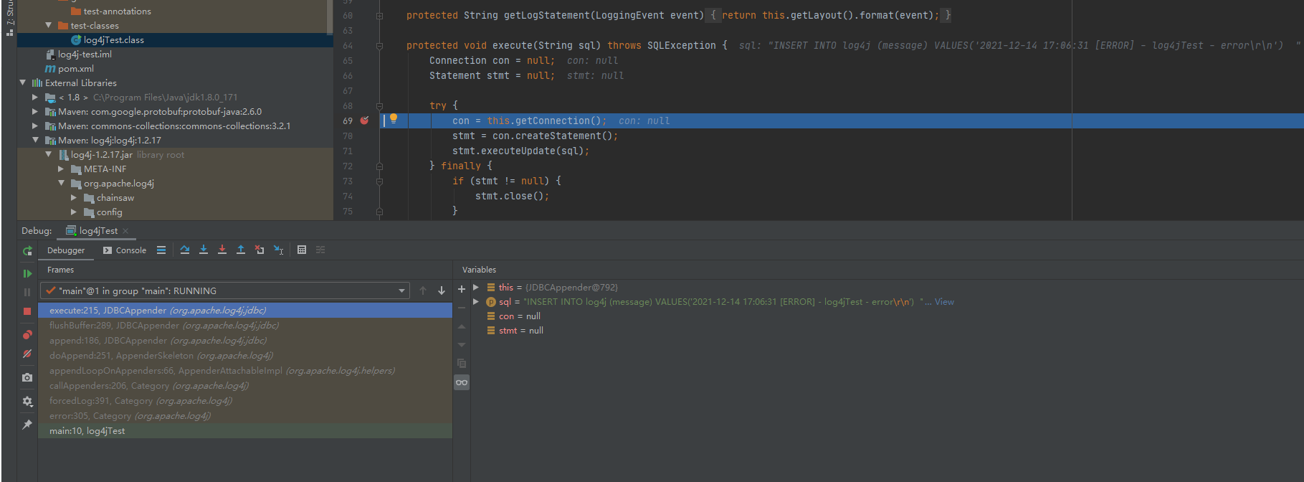The image size is (1304, 482).
Task: Click the Trace Current Stream Chain icon
Action: (320, 250)
